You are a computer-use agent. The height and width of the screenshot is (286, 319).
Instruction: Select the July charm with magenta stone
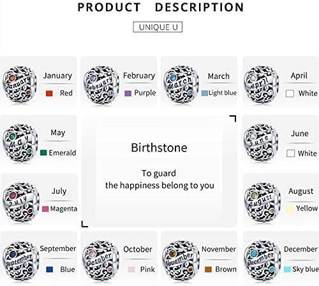coord(21,202)
